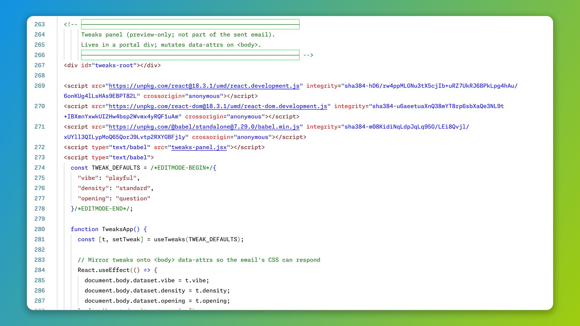Click the closing --> comment marker
Viewport: 580px width, 326px height.
(308, 55)
